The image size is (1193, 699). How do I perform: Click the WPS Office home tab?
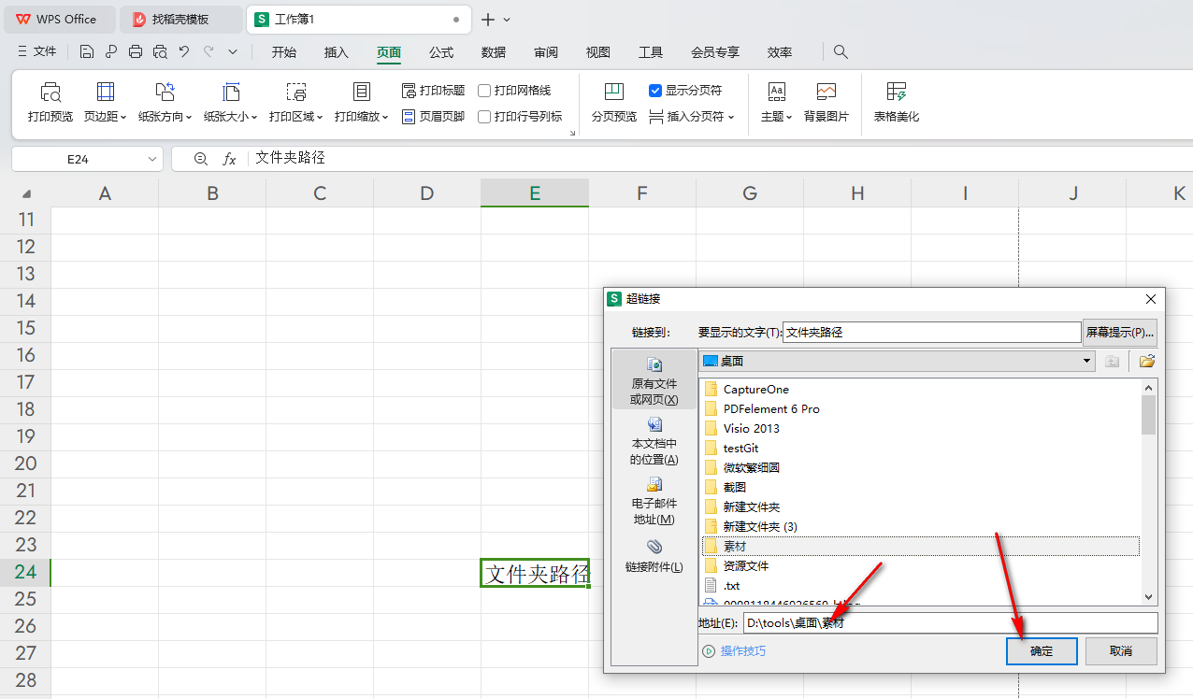pyautogui.click(x=58, y=19)
